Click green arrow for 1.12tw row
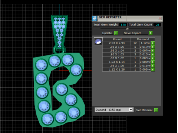This screenshot has height=133, width=178. coord(153,43)
